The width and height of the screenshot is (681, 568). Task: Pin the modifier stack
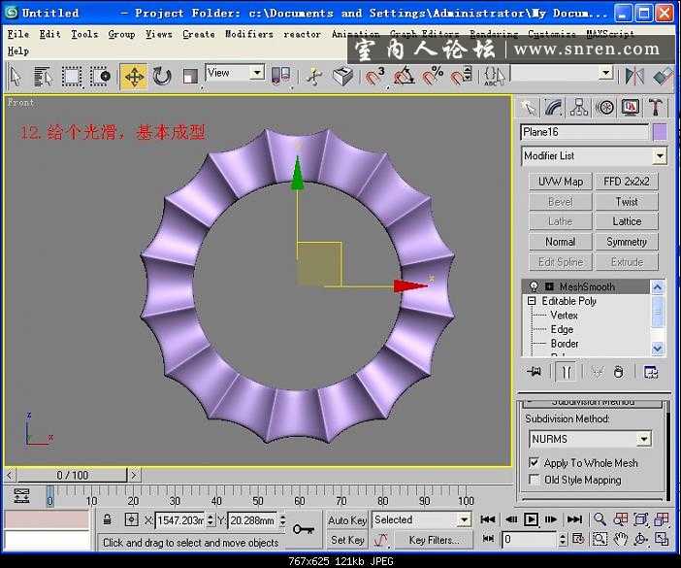pyautogui.click(x=533, y=371)
